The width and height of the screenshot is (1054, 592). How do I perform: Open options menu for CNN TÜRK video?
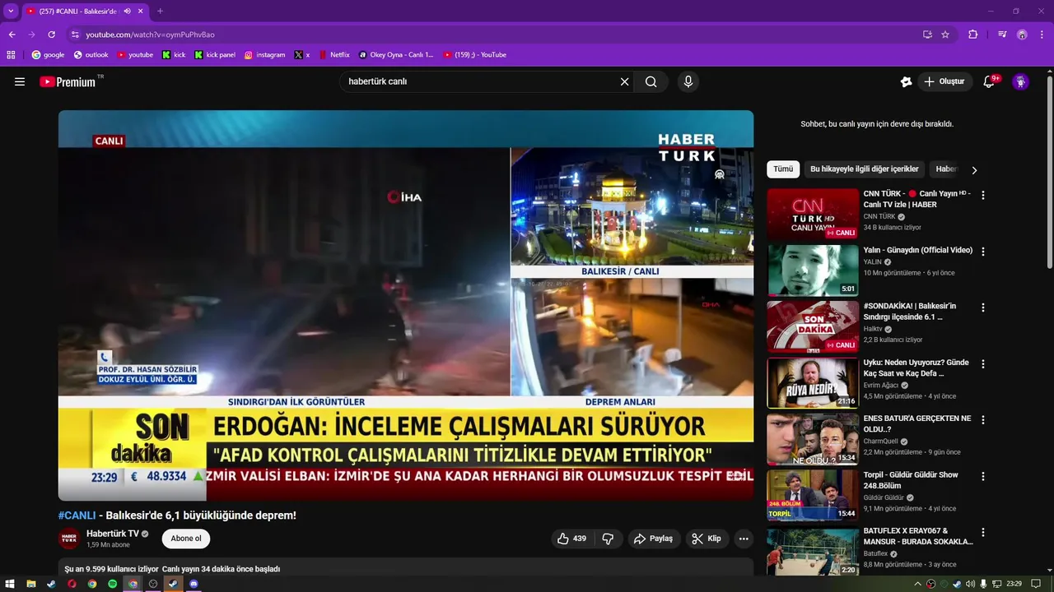[982, 196]
